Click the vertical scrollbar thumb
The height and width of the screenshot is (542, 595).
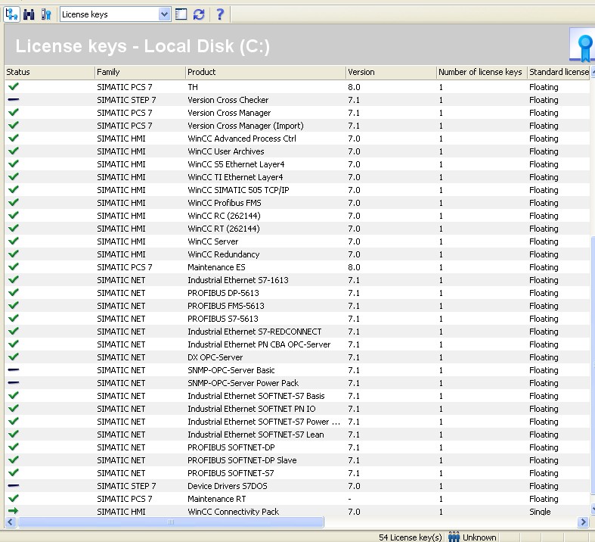pos(593,365)
